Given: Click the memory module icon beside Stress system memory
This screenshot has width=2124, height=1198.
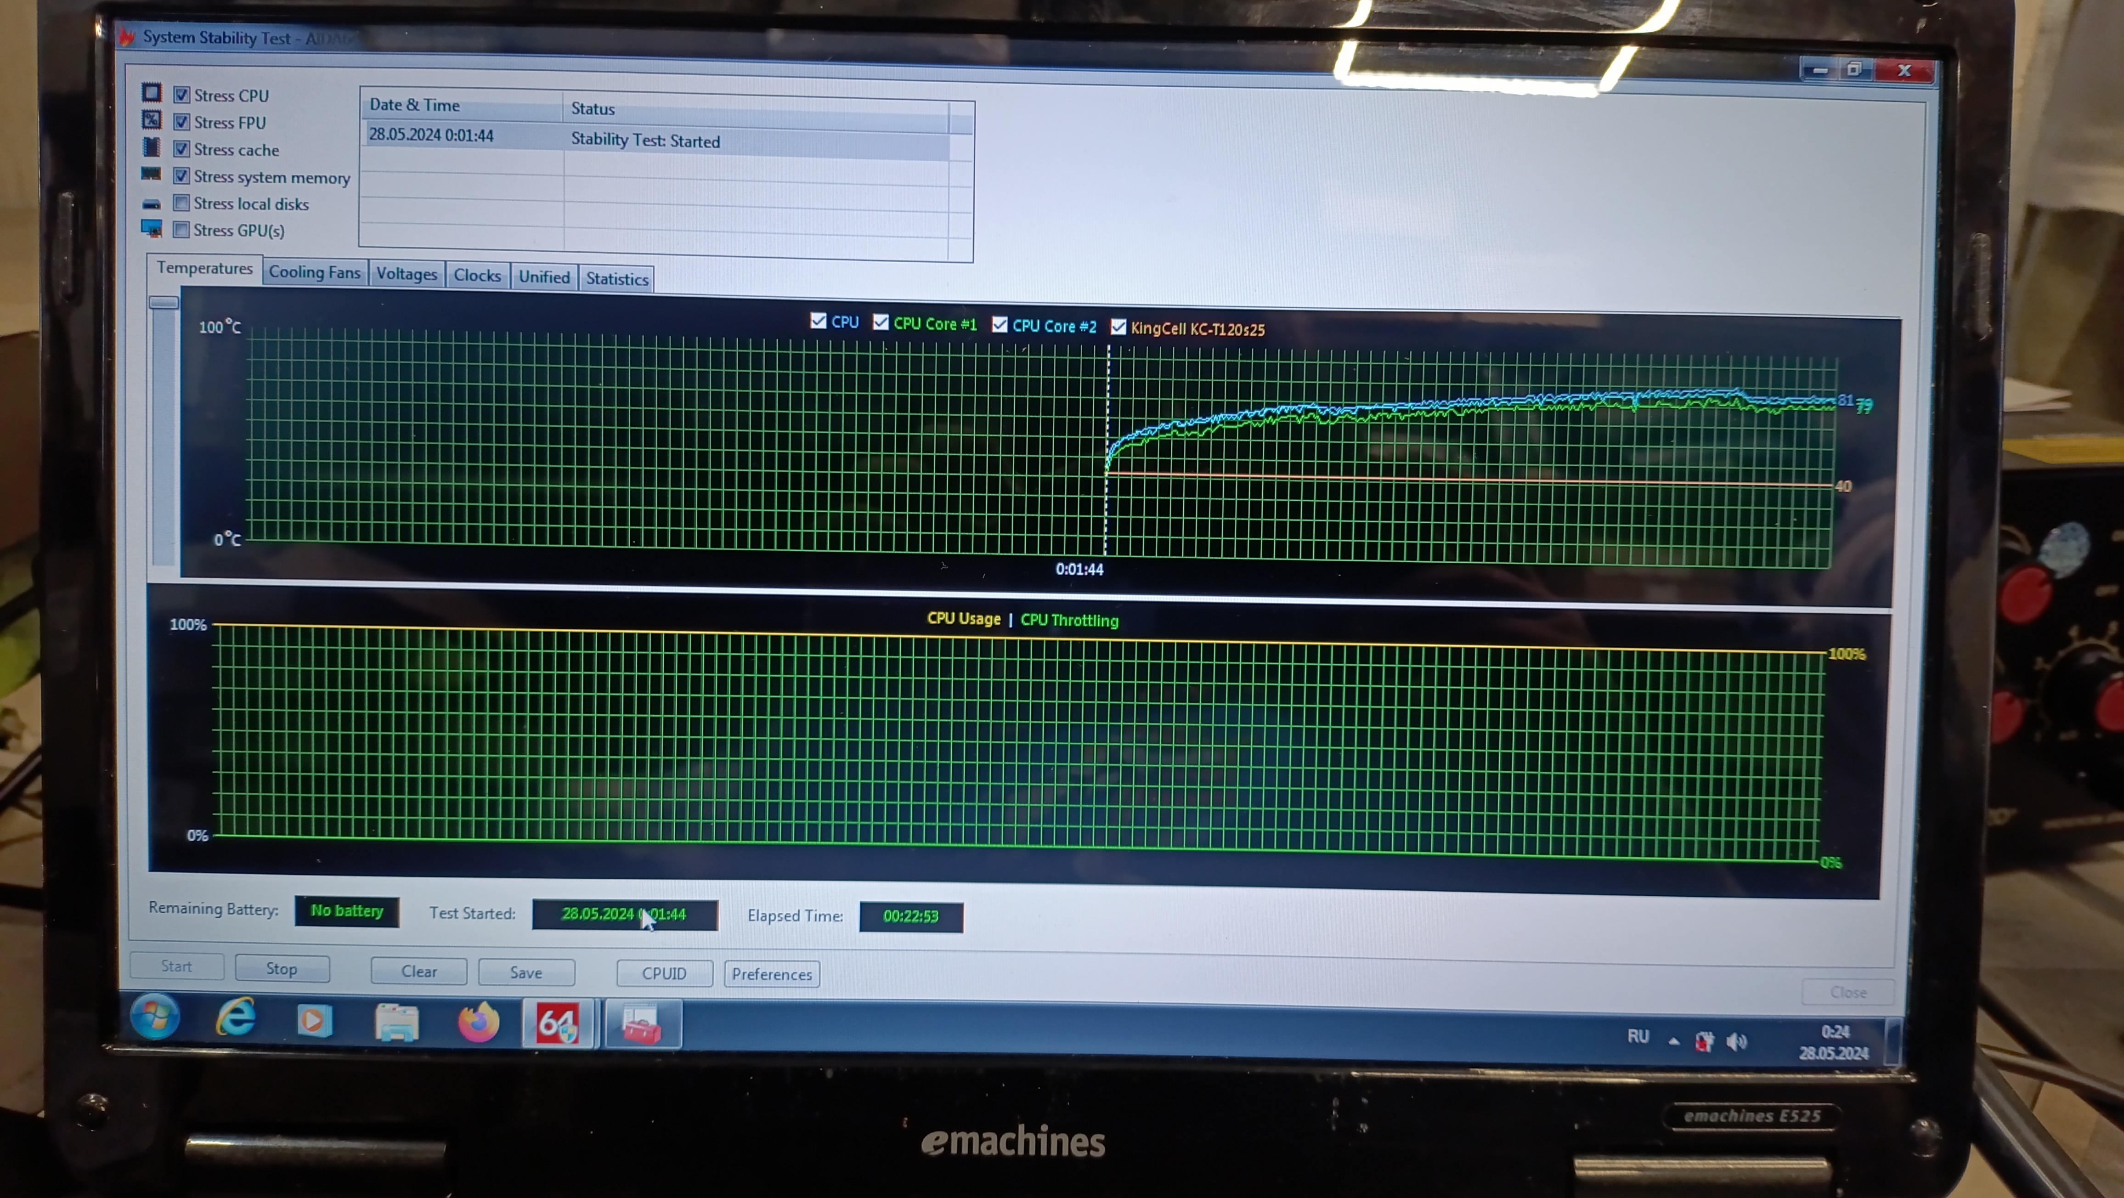Looking at the screenshot, I should (x=151, y=174).
